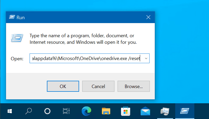Image resolution: width=209 pixels, height=119 pixels.
Task: Click the Run icon in the title bar
Action: (12, 17)
